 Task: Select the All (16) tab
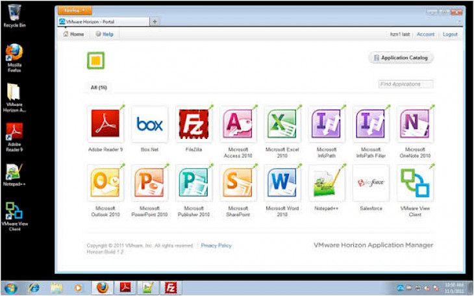tap(99, 88)
